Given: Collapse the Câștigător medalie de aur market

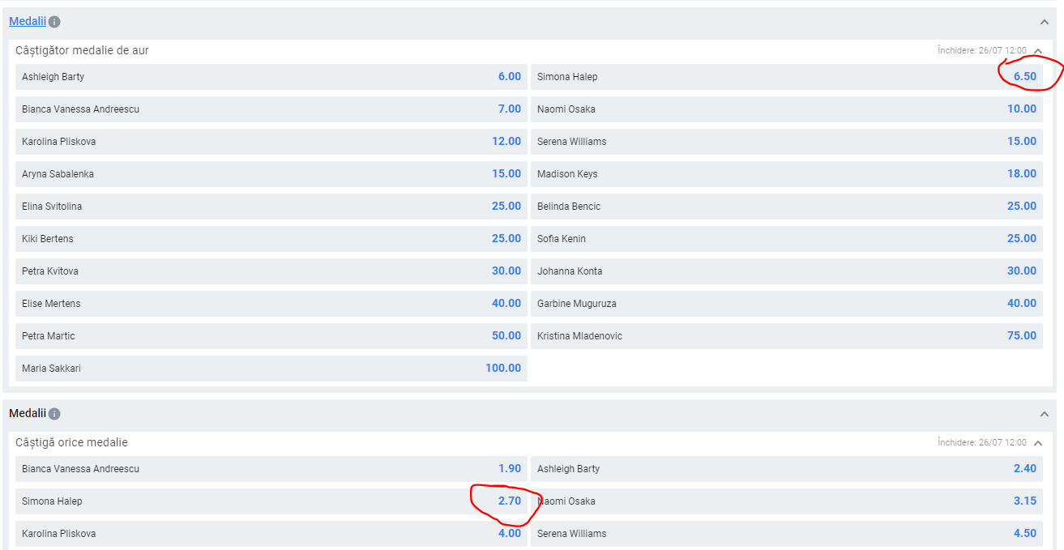Looking at the screenshot, I should click(x=1038, y=51).
